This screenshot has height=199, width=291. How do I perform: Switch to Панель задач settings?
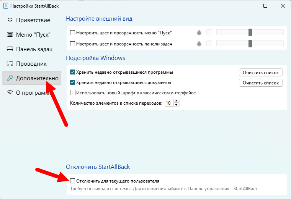click(x=31, y=49)
